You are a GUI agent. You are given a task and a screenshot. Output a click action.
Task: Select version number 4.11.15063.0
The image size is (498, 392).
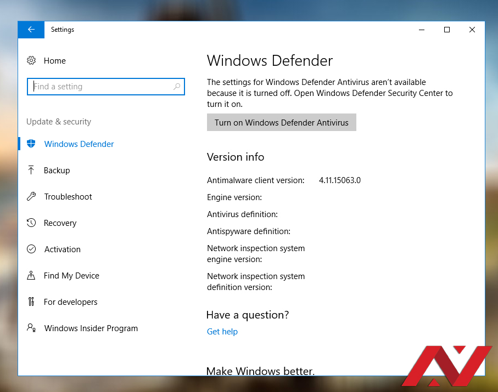340,180
